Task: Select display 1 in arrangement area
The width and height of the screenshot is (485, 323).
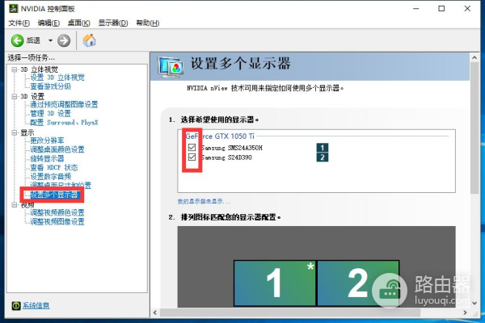Action: 275,283
